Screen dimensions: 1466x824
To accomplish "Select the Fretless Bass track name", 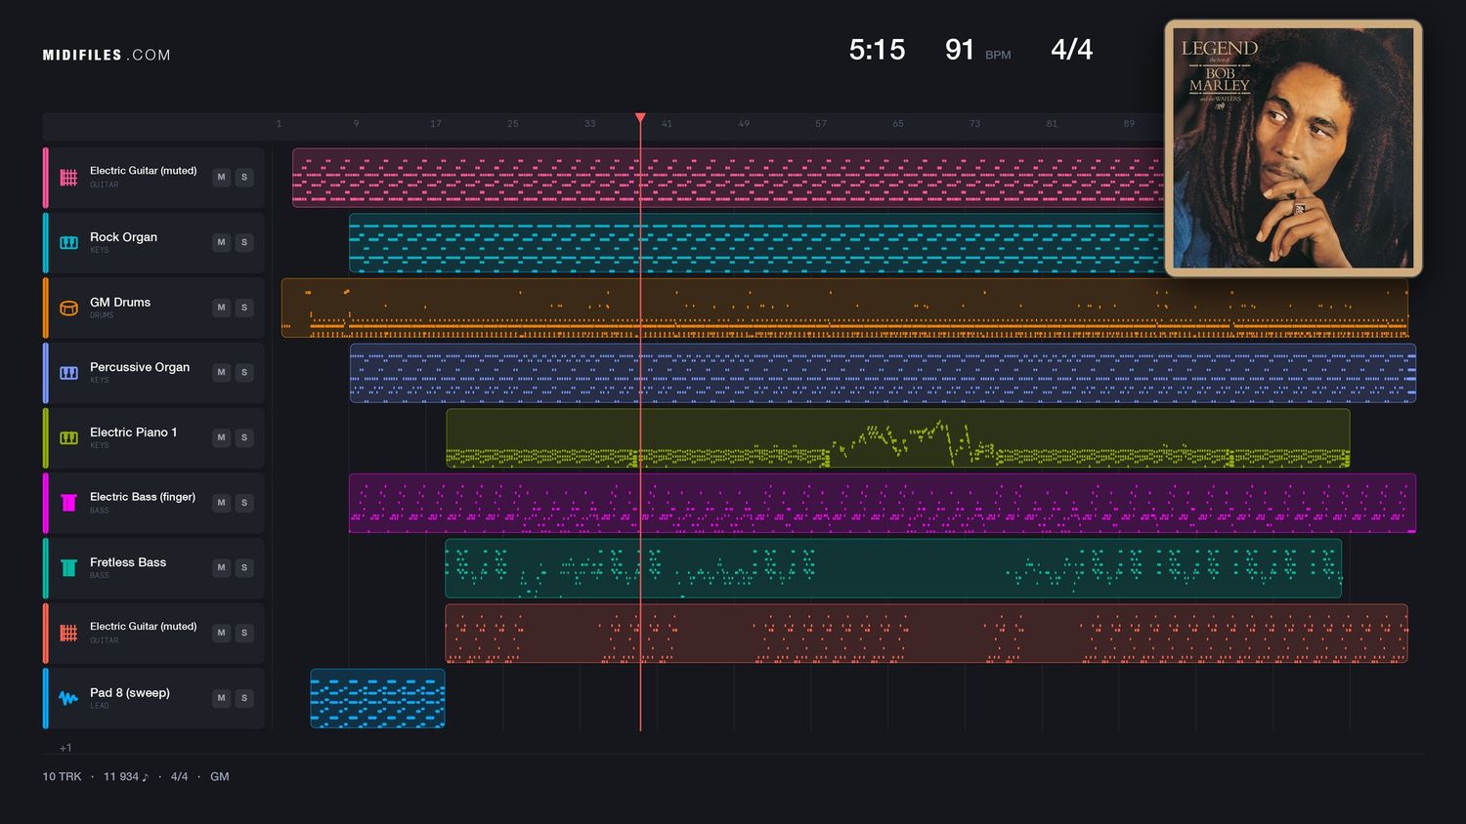I will pyautogui.click(x=128, y=562).
